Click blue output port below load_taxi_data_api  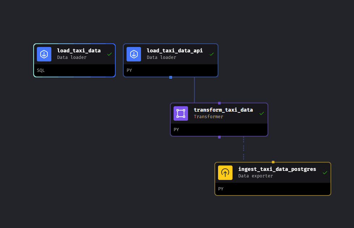click(171, 77)
